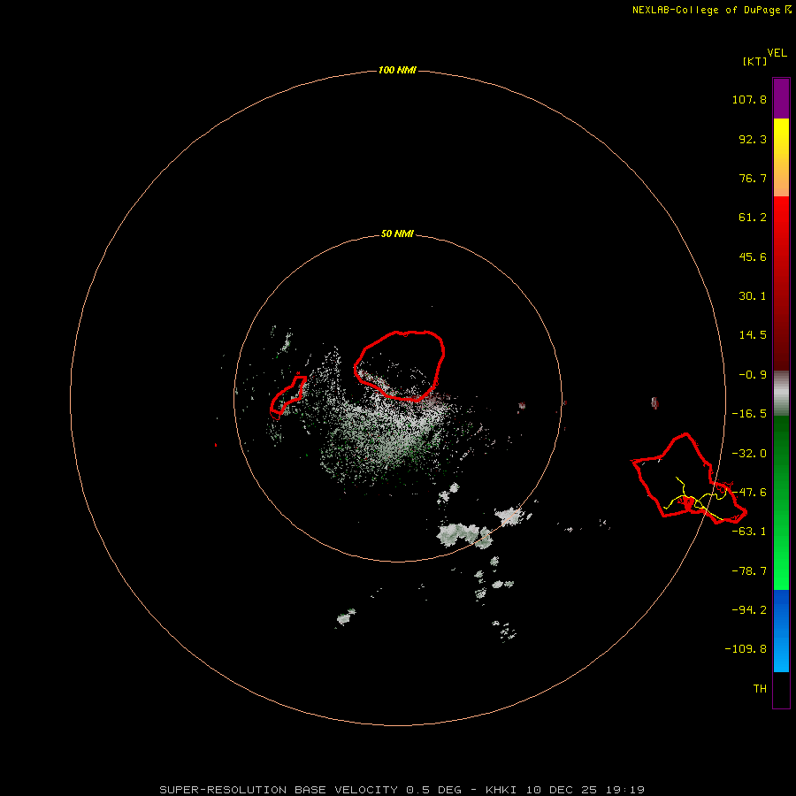Click the 76.7 legend value
This screenshot has width=796, height=796.
click(753, 178)
